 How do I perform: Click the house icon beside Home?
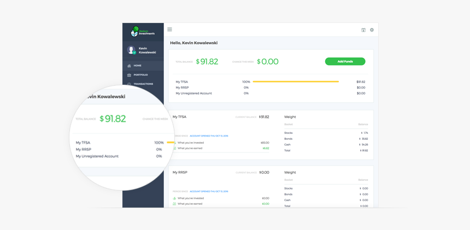[x=129, y=66]
